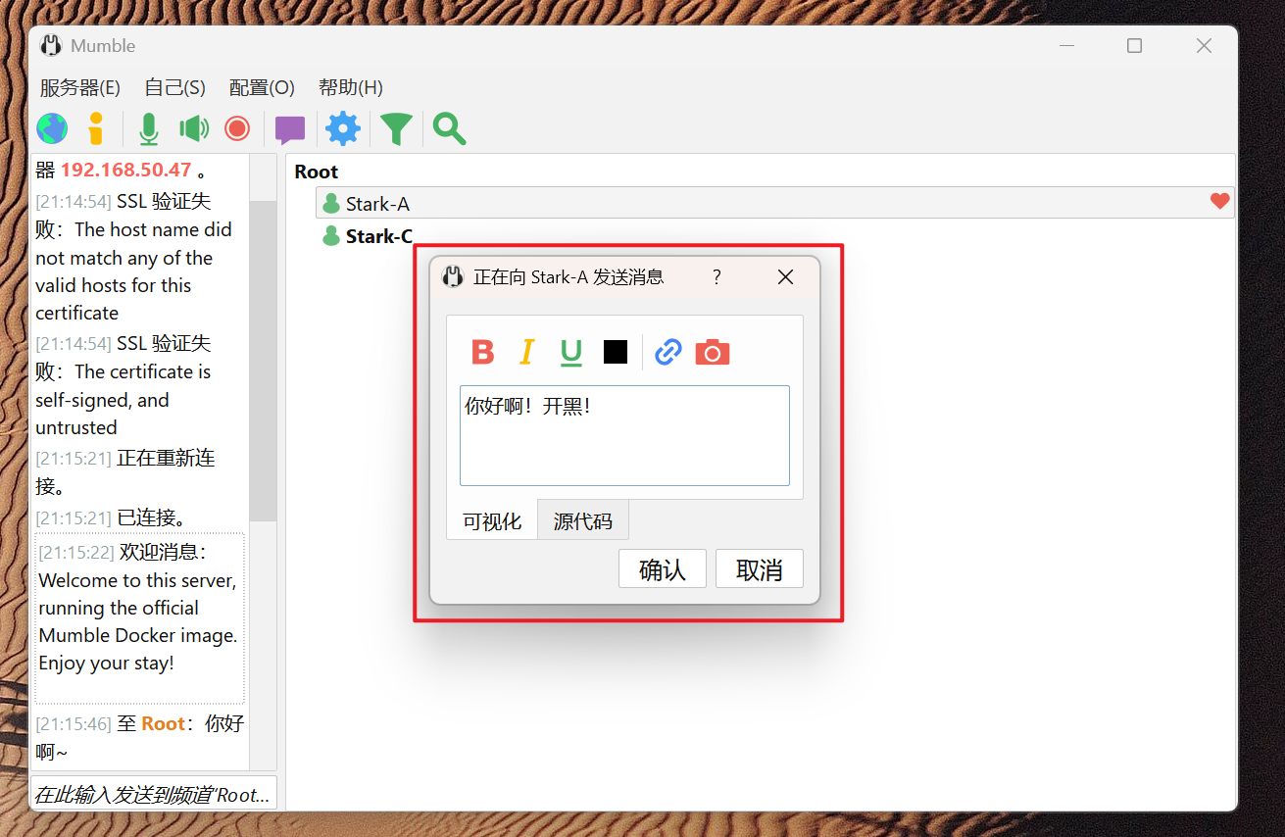The width and height of the screenshot is (1285, 837).
Task: Click the 确认 button
Action: tap(663, 569)
